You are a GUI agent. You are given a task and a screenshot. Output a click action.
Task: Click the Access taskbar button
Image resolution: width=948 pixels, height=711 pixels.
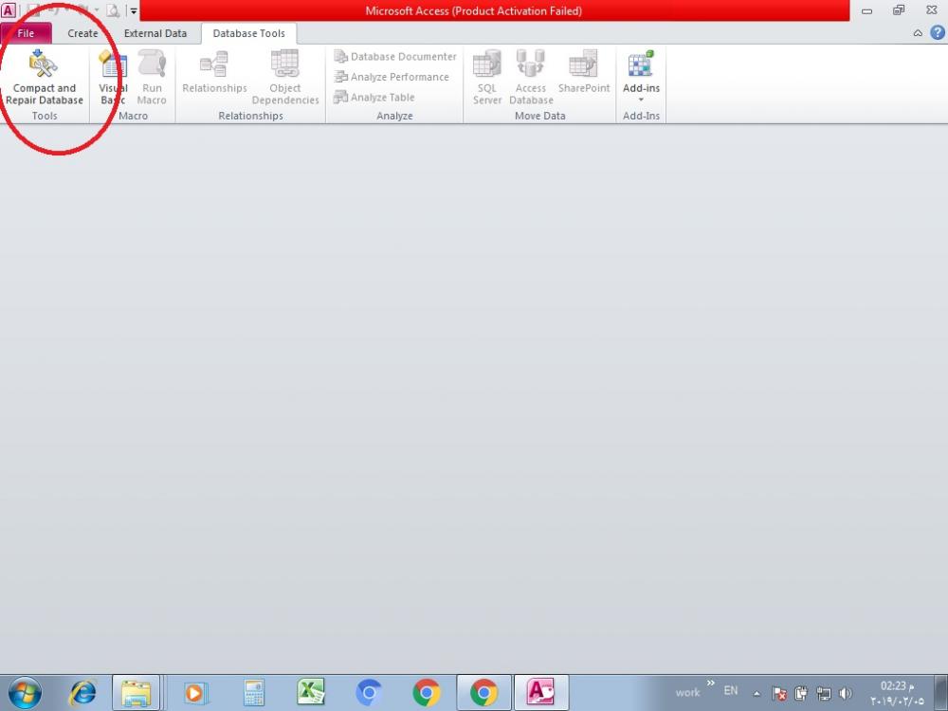click(541, 693)
